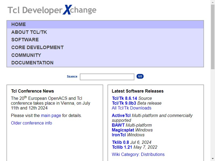Follow the main page conference link
This screenshot has width=215, height=161.
tap(51, 116)
